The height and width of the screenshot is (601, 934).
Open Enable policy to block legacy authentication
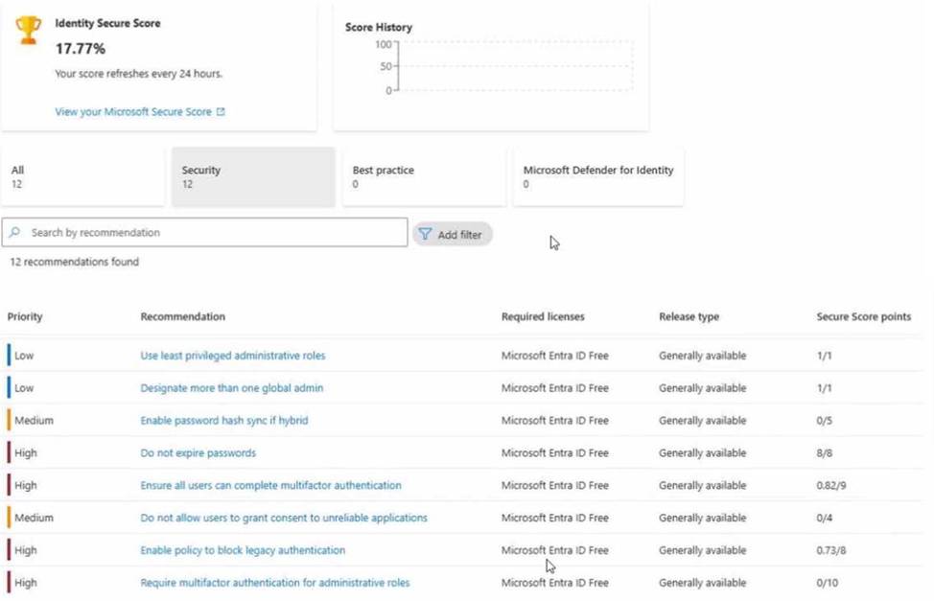pyautogui.click(x=243, y=550)
